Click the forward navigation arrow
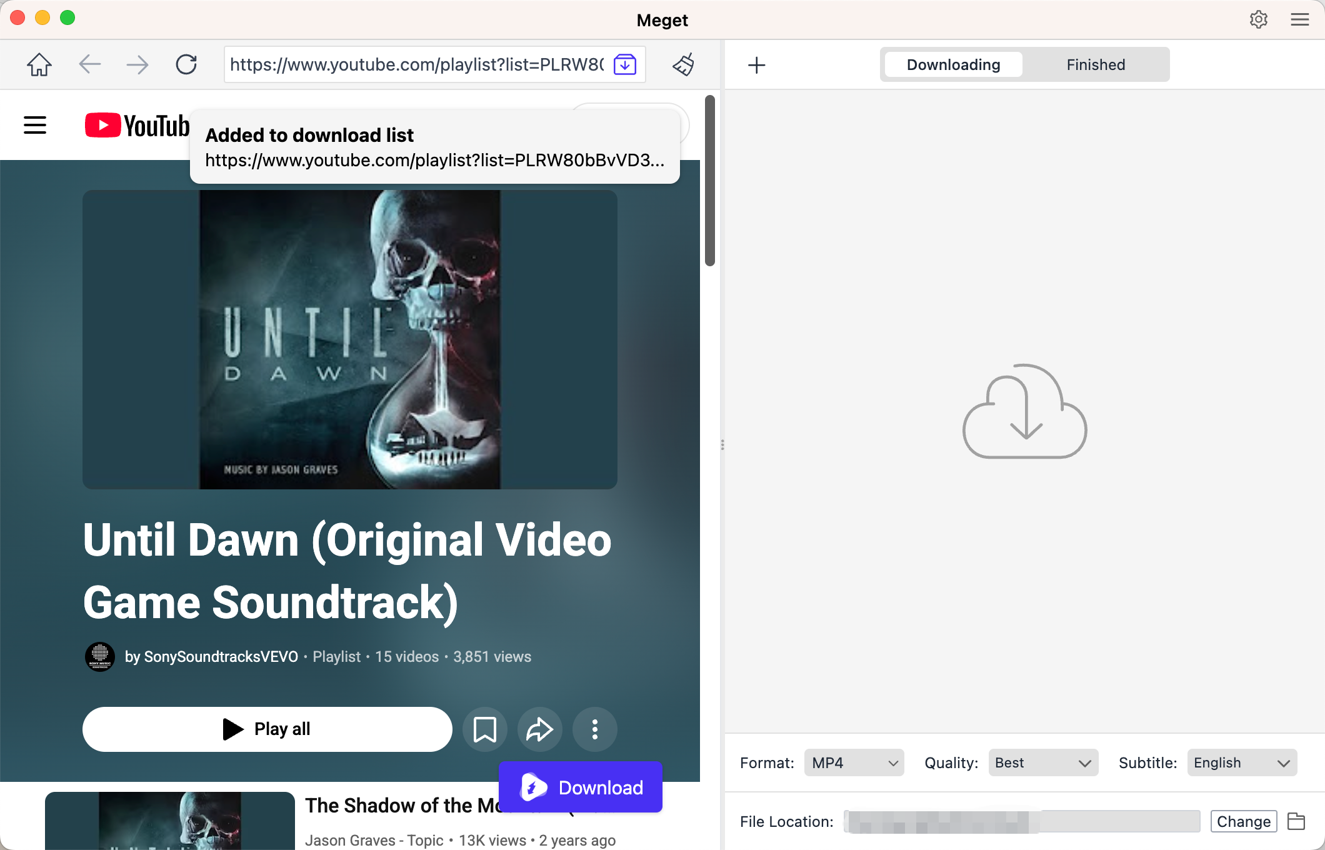Image resolution: width=1325 pixels, height=850 pixels. click(137, 64)
